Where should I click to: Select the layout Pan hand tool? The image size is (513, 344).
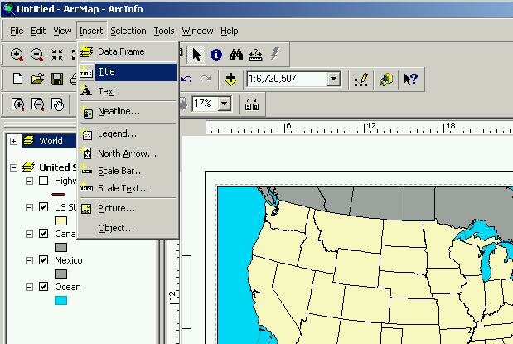click(x=57, y=104)
